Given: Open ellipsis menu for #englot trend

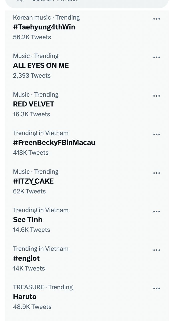Looking at the screenshot, I should pos(157,250).
